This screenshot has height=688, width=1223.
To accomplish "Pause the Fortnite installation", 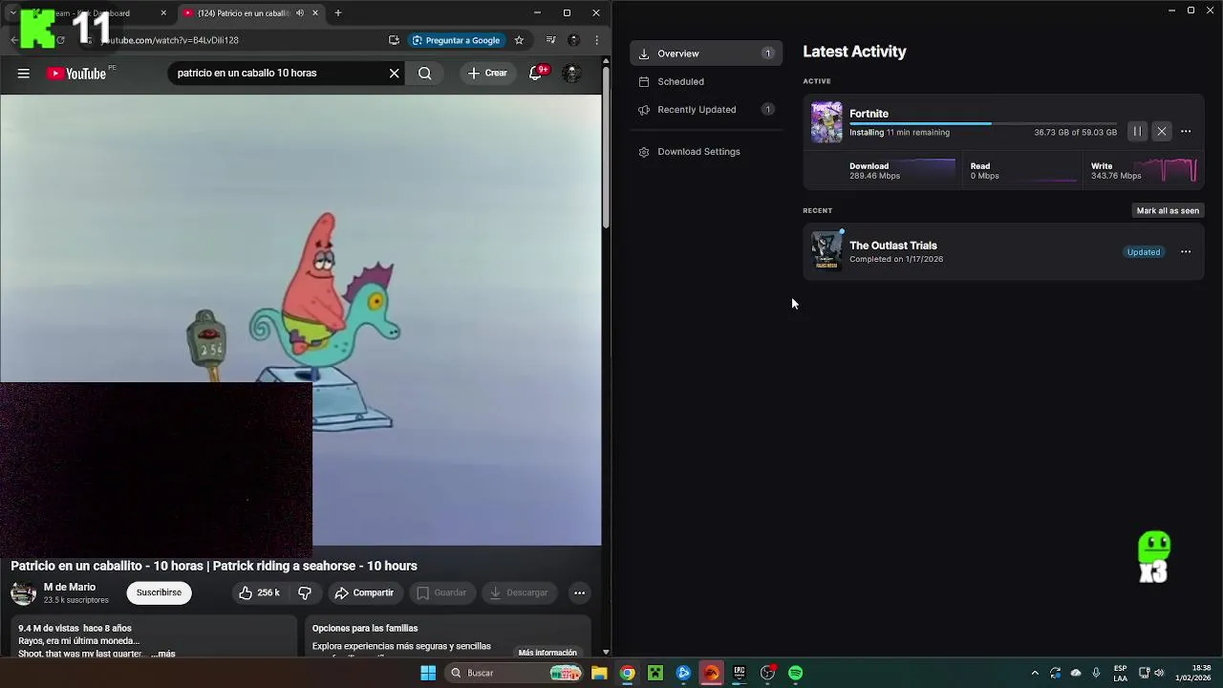I will [x=1137, y=132].
